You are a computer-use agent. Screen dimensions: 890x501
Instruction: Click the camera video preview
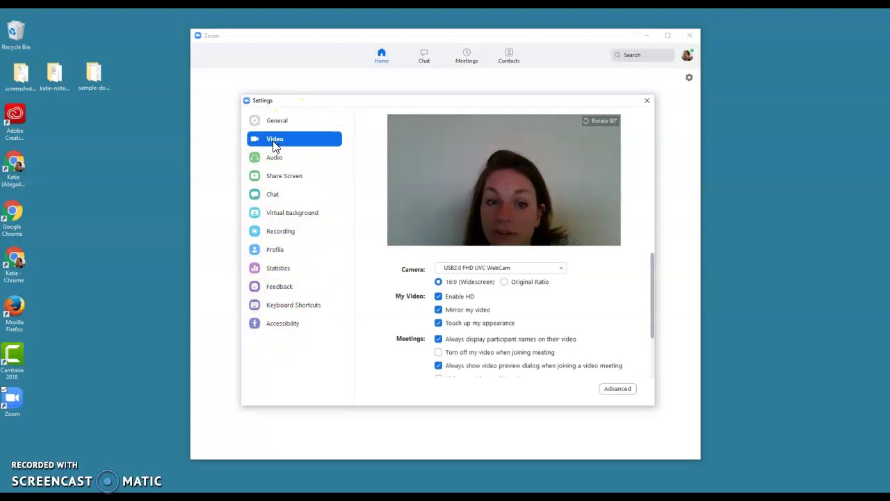504,180
